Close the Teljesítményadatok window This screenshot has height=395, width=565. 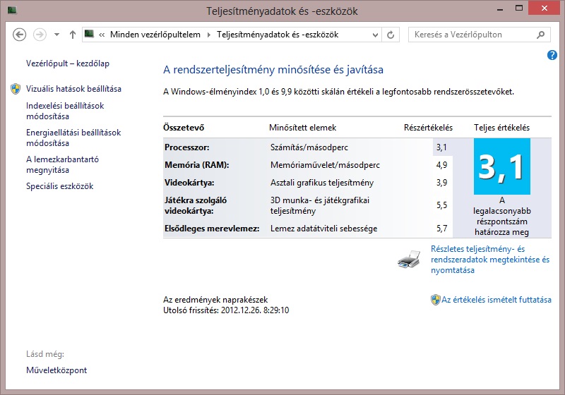[544, 8]
